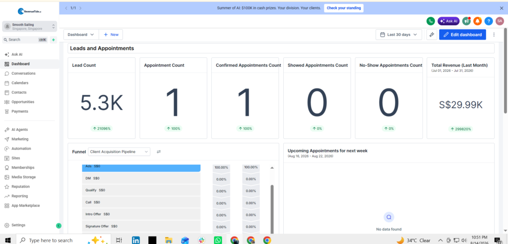Select the Ads S$0 funnel bar

click(x=141, y=168)
